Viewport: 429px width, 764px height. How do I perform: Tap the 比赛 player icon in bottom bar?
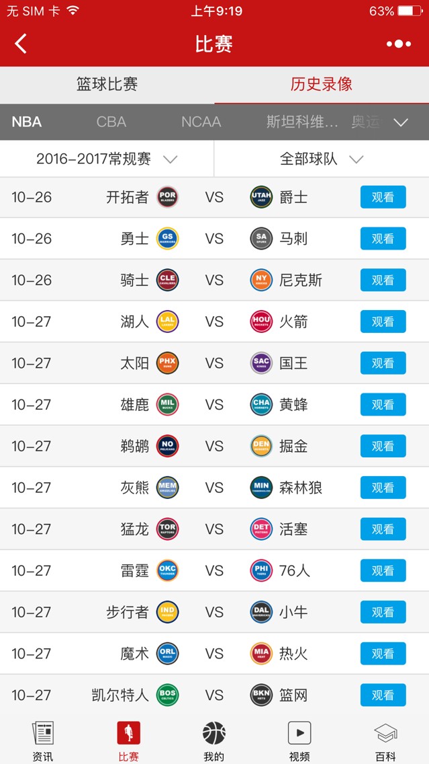129,733
